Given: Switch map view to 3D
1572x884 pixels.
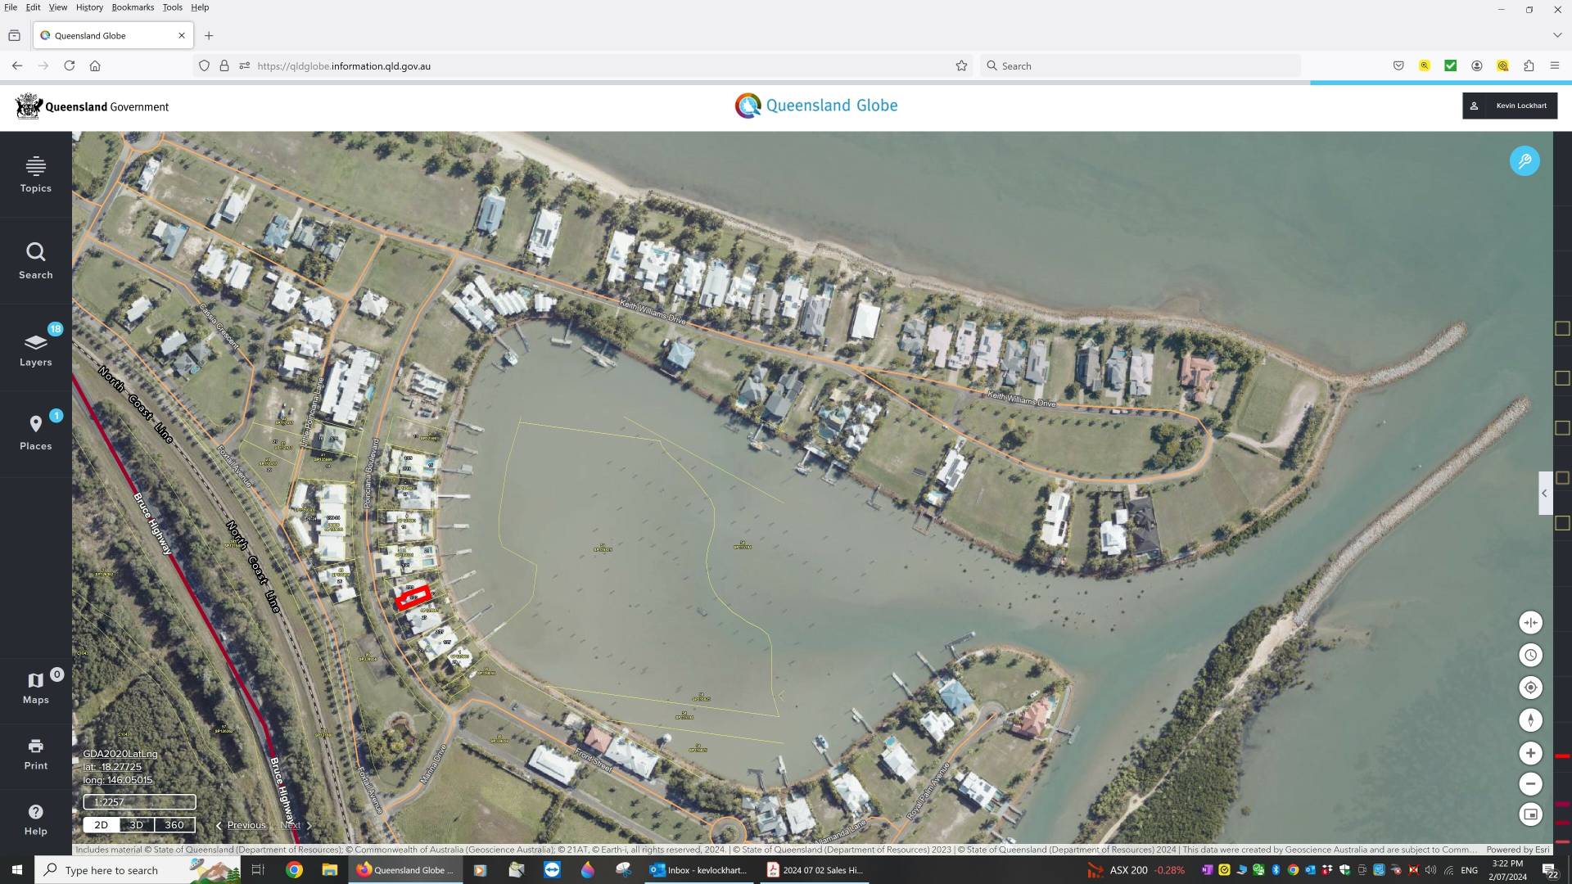Looking at the screenshot, I should 137,825.
